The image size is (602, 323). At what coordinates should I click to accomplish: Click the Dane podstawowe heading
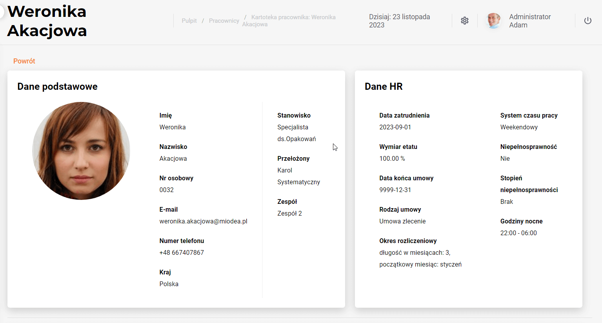coord(57,87)
